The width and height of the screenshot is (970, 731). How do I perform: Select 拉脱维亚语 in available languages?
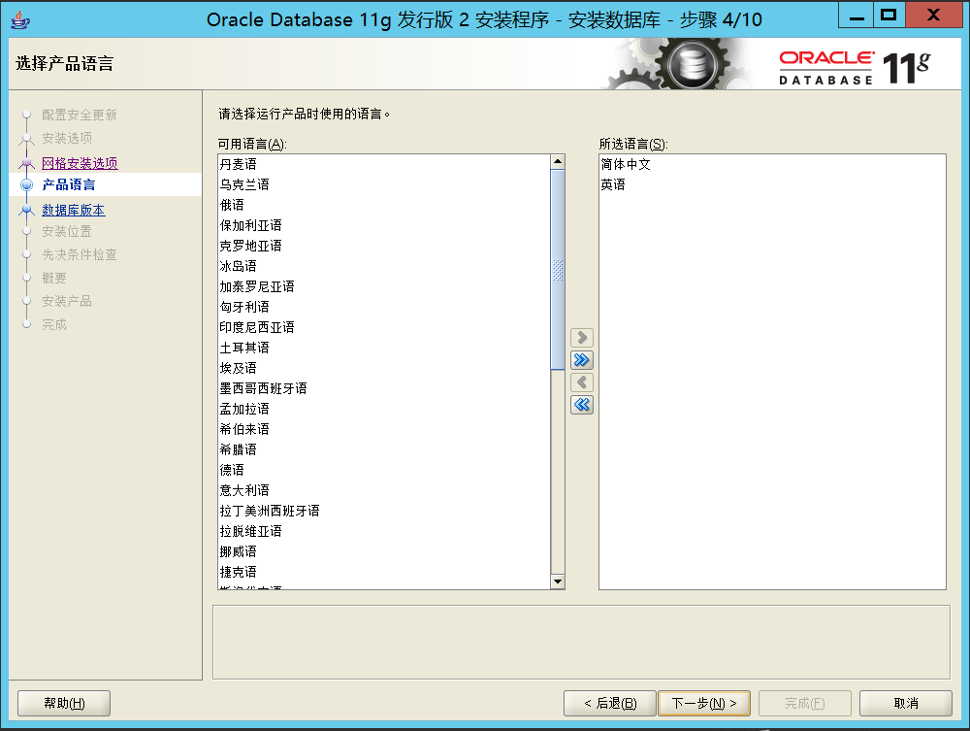[x=383, y=532]
